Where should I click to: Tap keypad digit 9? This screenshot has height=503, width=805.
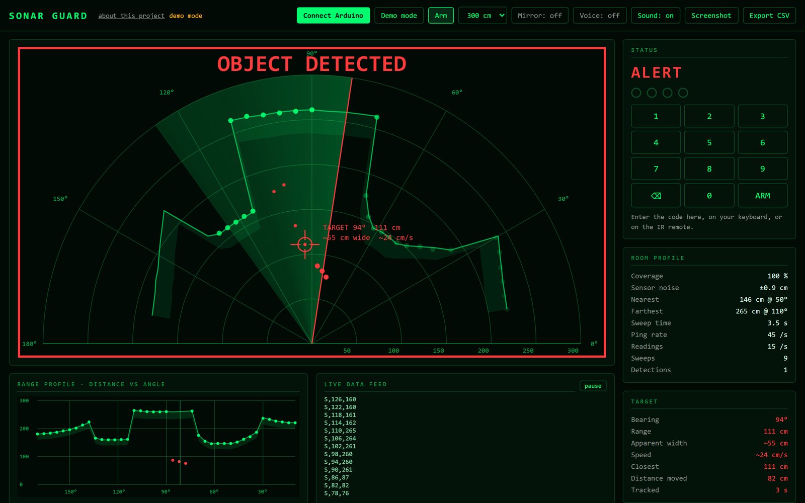763,169
